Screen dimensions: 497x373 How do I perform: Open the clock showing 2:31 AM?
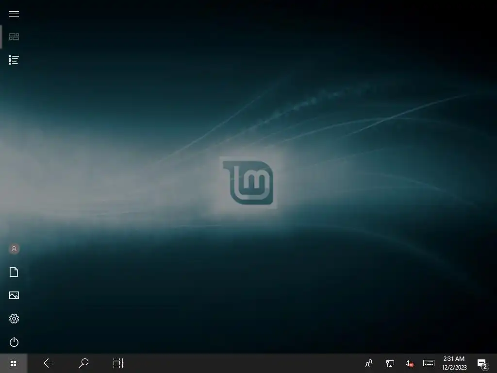point(454,363)
